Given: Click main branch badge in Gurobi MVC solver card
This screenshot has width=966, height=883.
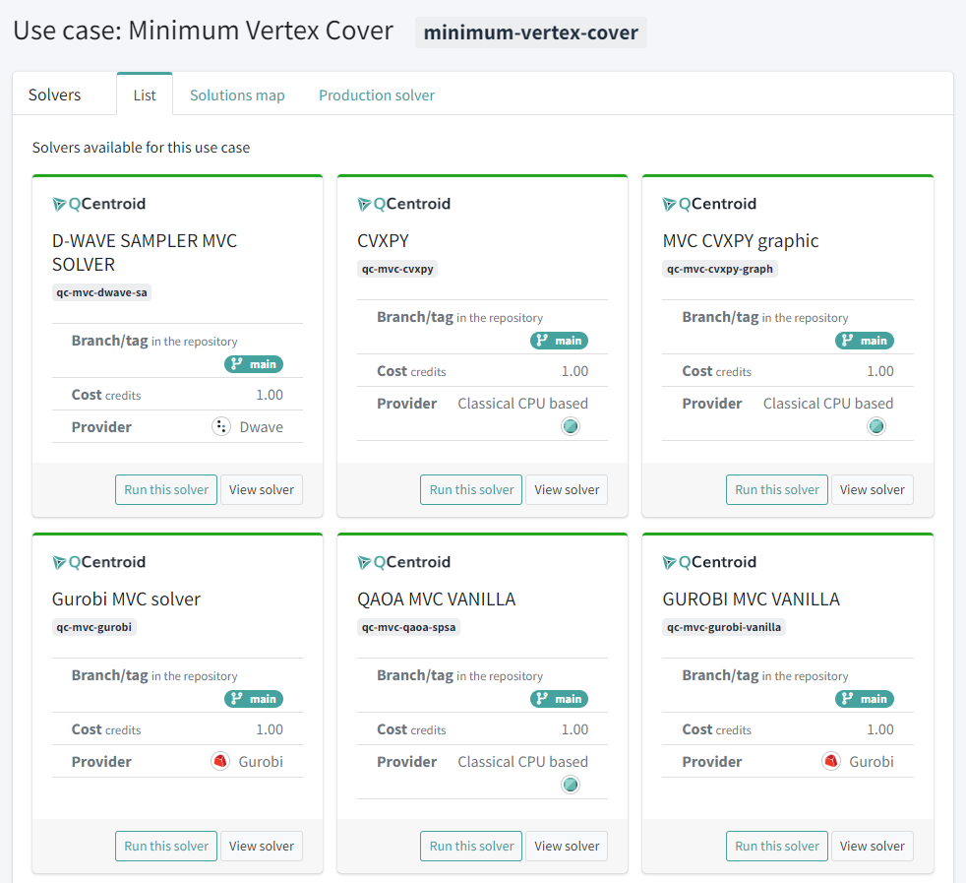Looking at the screenshot, I should (254, 699).
